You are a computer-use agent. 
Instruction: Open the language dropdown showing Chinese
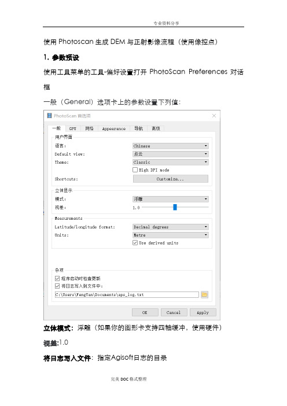pos(171,146)
